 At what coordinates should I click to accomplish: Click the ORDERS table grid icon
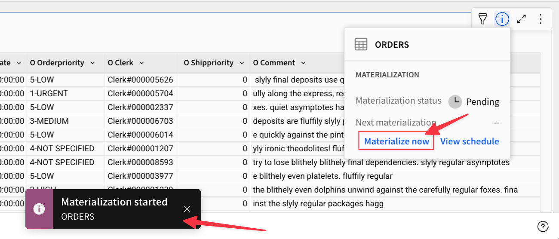(361, 44)
